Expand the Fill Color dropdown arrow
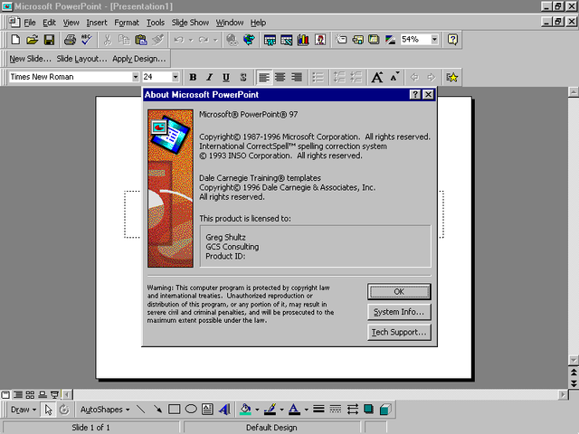 click(x=257, y=410)
